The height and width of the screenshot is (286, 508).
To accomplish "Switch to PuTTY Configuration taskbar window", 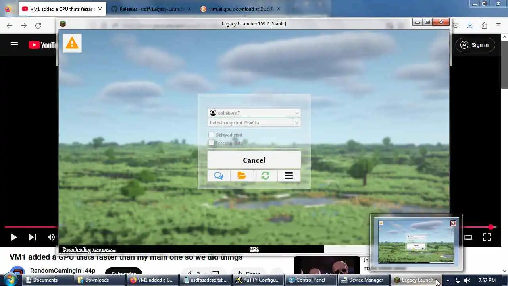I will [258, 280].
